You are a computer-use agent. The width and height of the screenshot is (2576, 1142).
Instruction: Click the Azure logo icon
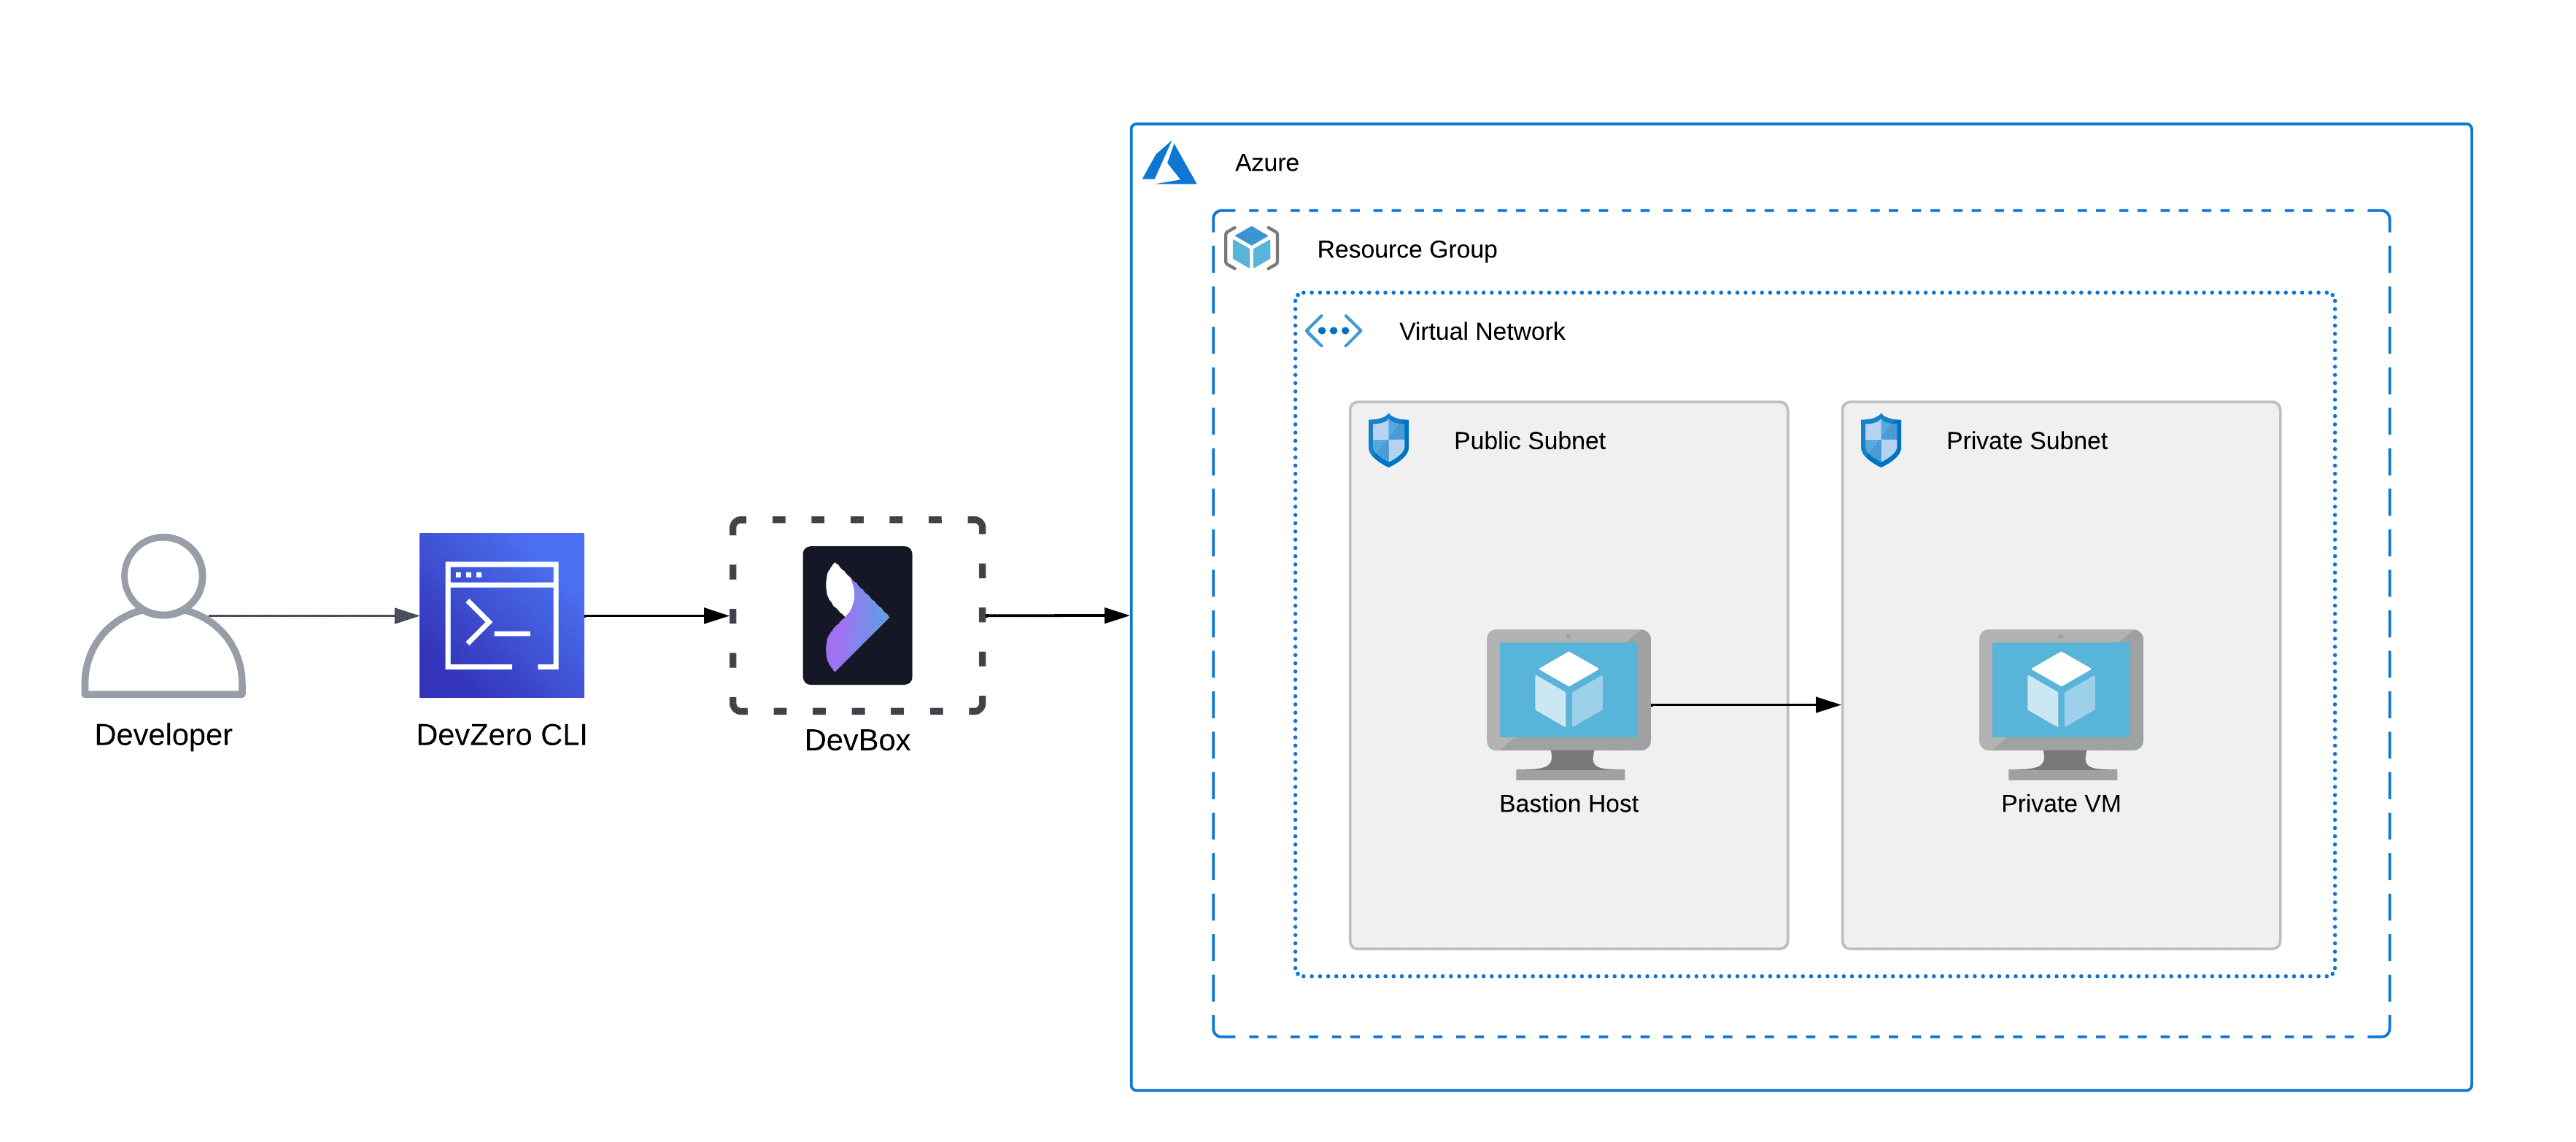point(1169,162)
